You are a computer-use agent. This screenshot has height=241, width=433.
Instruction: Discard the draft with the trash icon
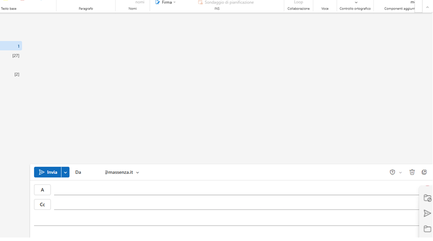point(412,172)
